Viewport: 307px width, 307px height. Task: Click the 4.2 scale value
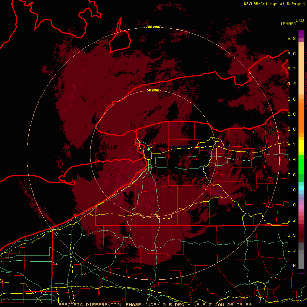point(292,145)
